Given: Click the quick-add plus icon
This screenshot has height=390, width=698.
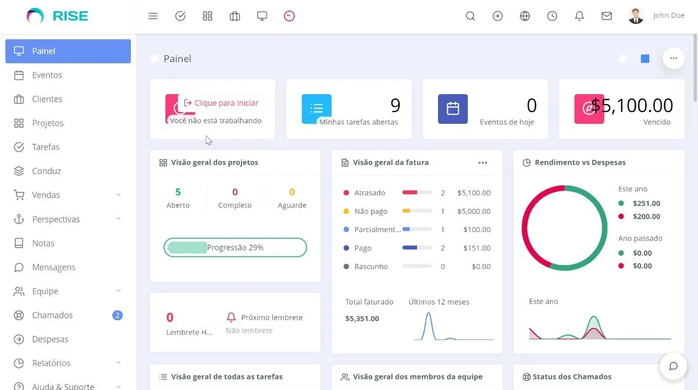Looking at the screenshot, I should [x=498, y=16].
